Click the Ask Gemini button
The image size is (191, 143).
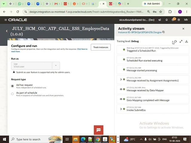152,4
